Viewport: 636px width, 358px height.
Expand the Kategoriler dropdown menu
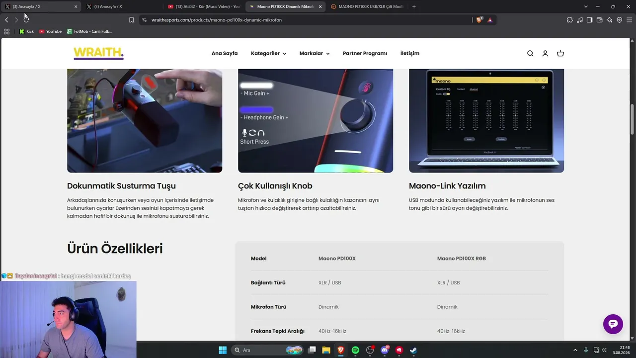(x=268, y=53)
